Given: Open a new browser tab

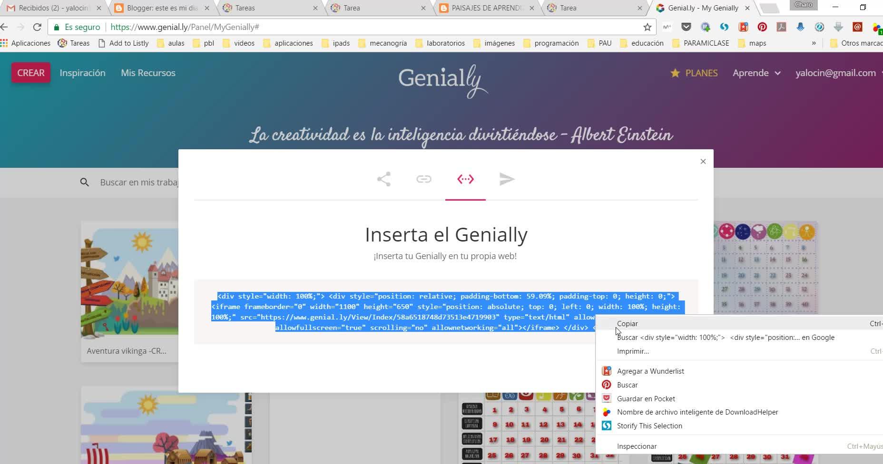Looking at the screenshot, I should [769, 8].
